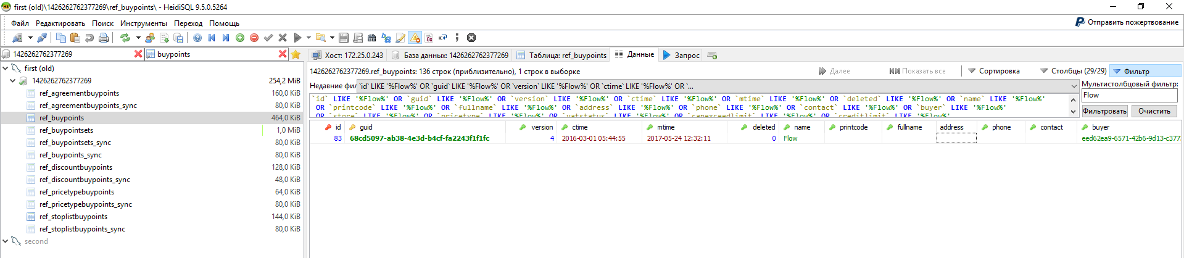This screenshot has height=258, width=1184.
Task: Click the red delete row minus icon
Action: 254,38
